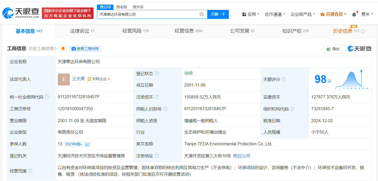Click the 天眼查 logo in header
378x181 pixels.
(21, 13)
